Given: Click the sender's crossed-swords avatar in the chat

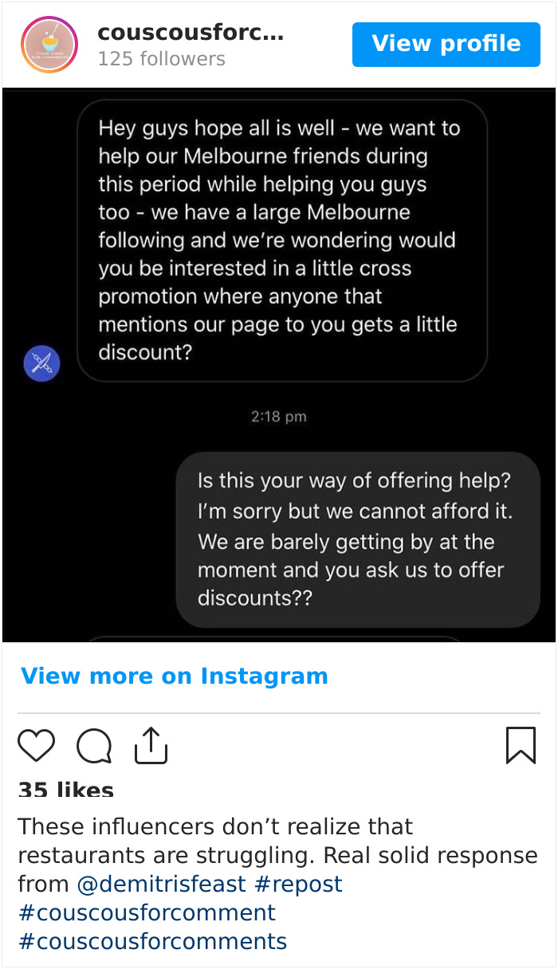Looking at the screenshot, I should pos(41,363).
